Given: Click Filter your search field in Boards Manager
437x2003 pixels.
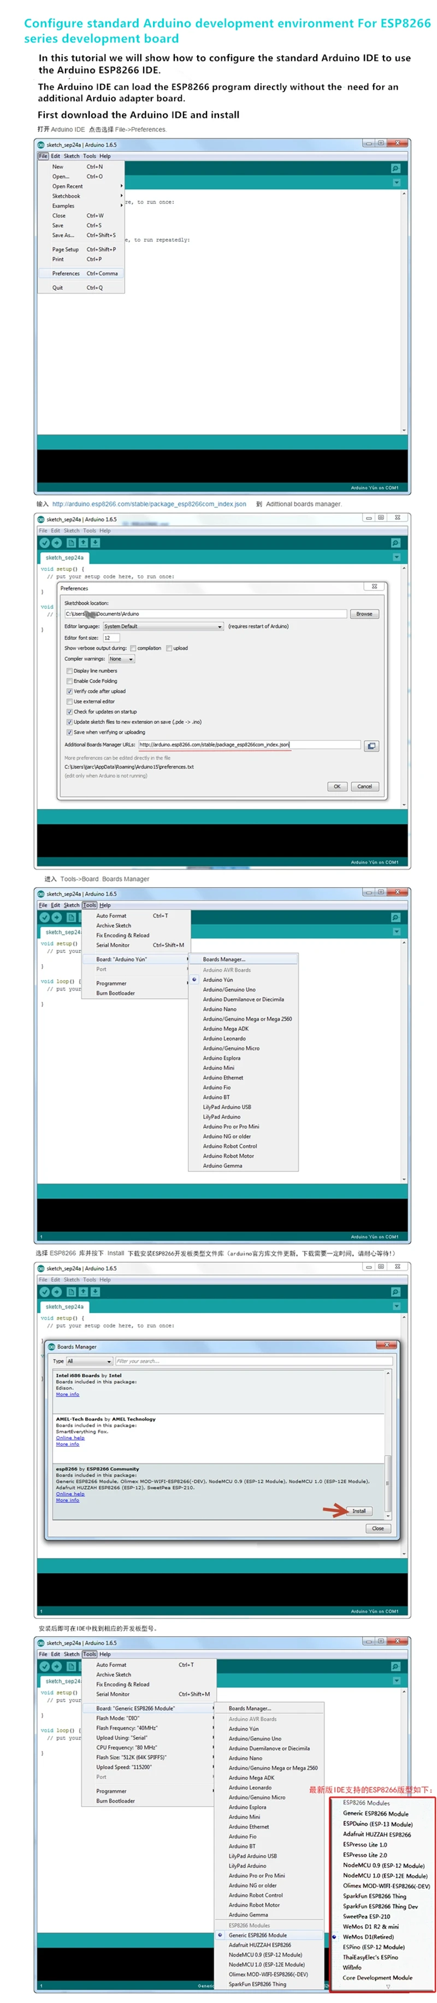Looking at the screenshot, I should [253, 1361].
